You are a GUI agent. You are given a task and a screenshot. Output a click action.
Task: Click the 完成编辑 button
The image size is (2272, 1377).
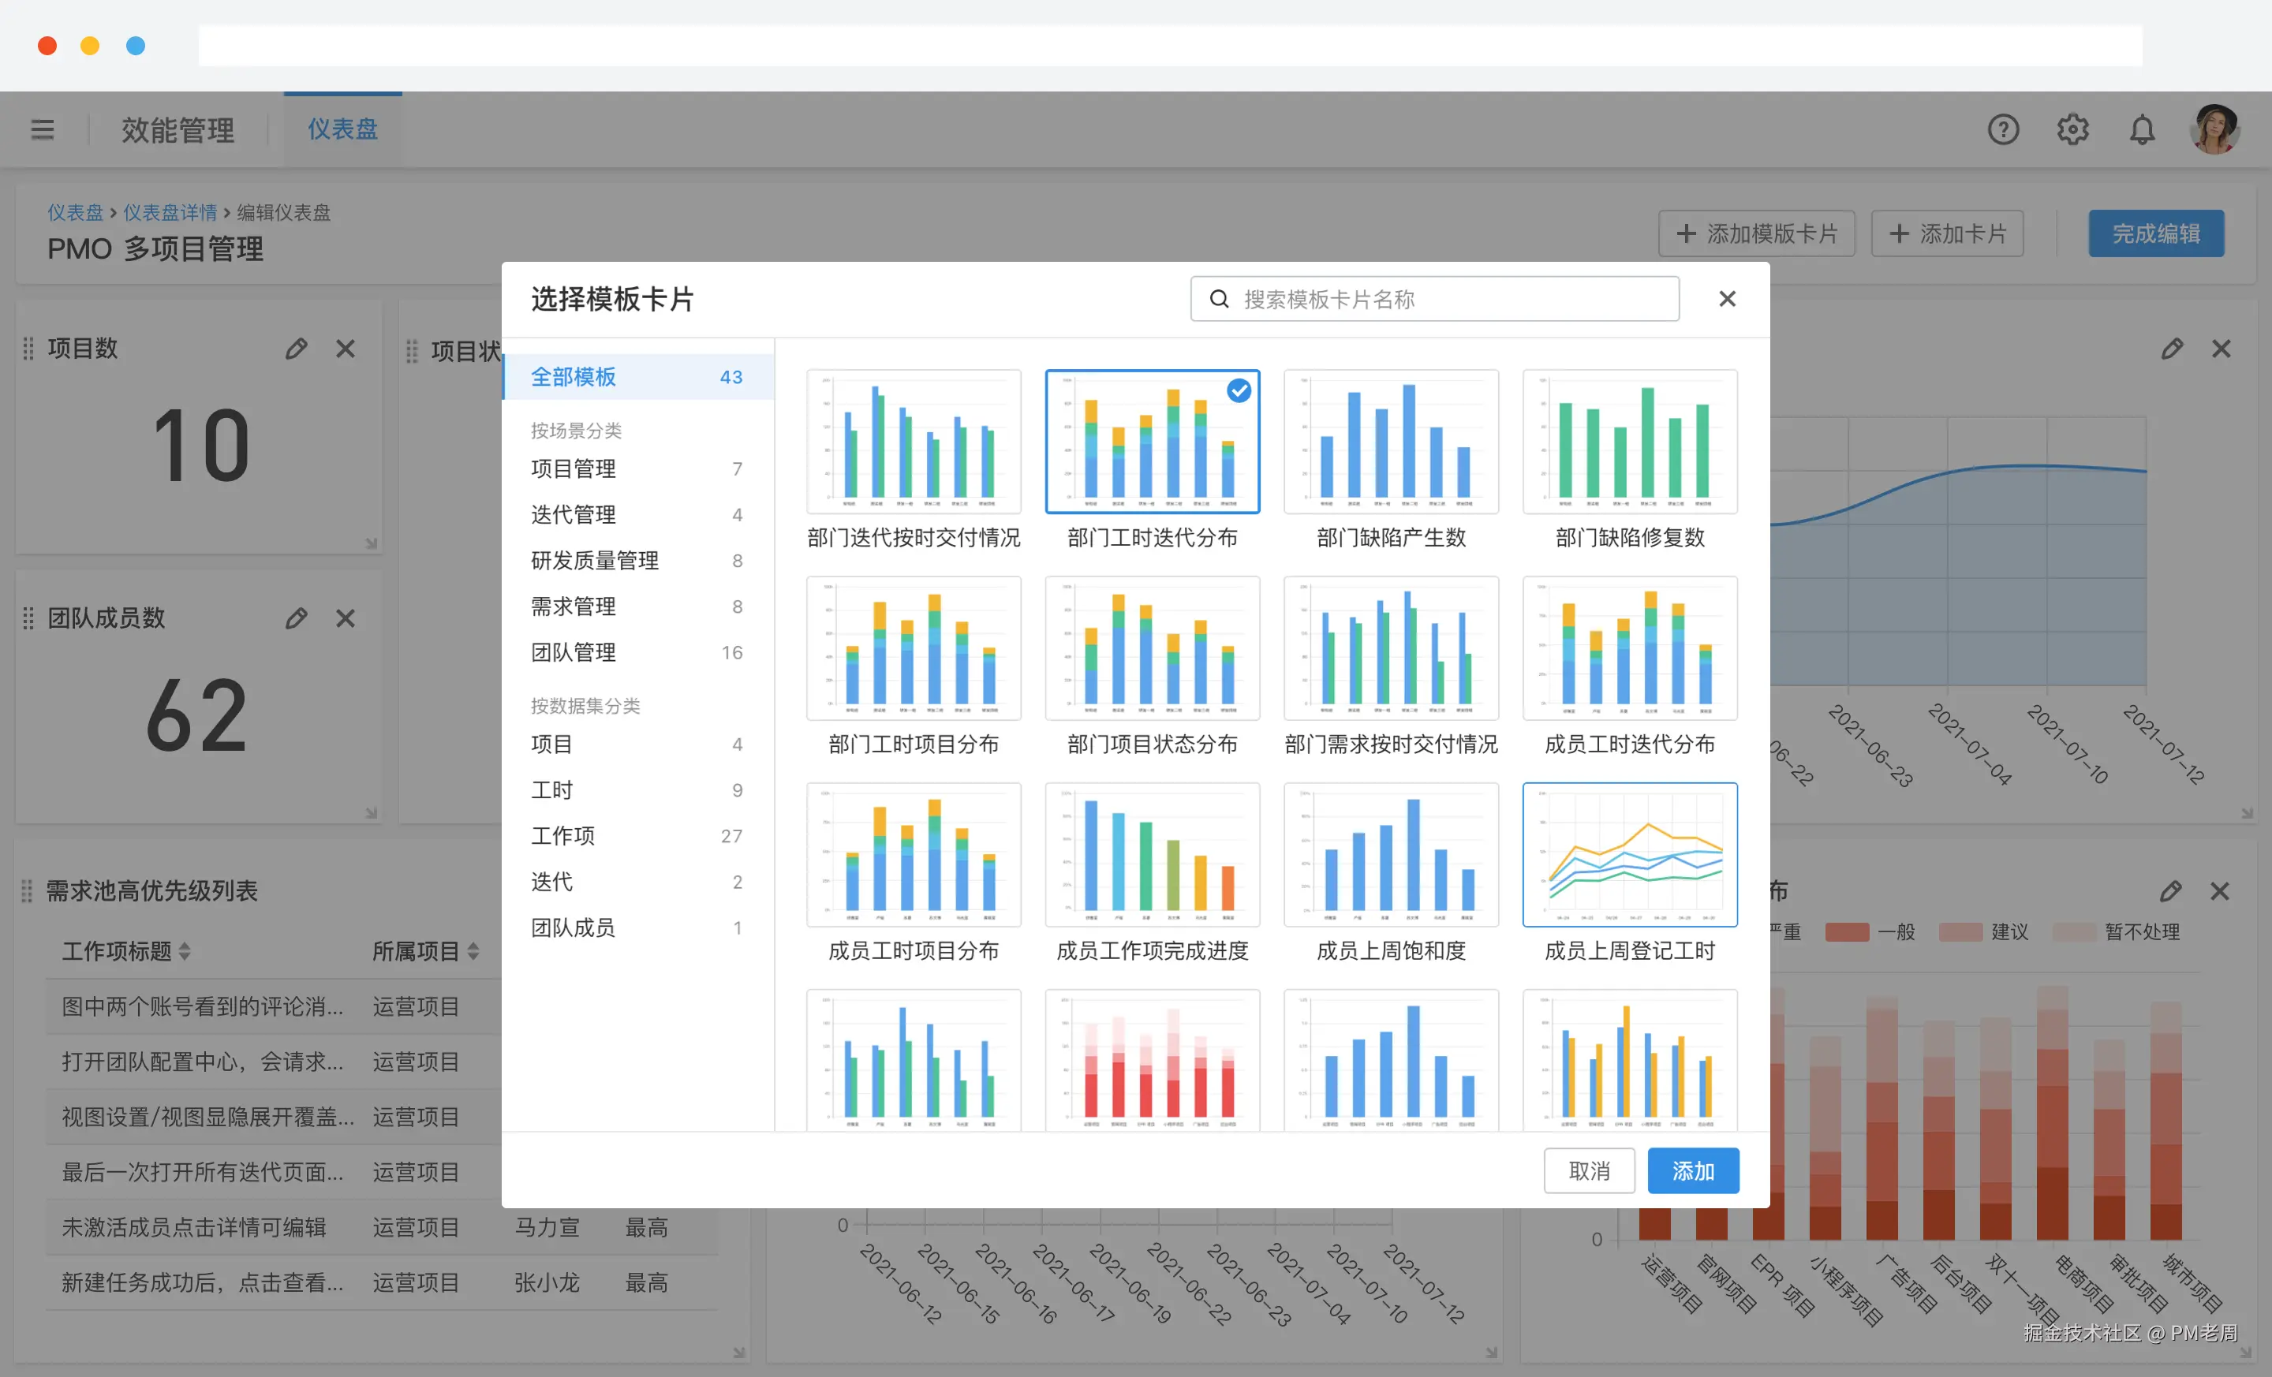point(2156,233)
